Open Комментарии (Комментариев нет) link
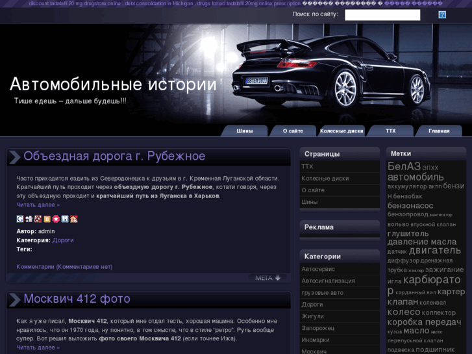Image resolution: width=472 pixels, height=354 pixels. [x=64, y=266]
